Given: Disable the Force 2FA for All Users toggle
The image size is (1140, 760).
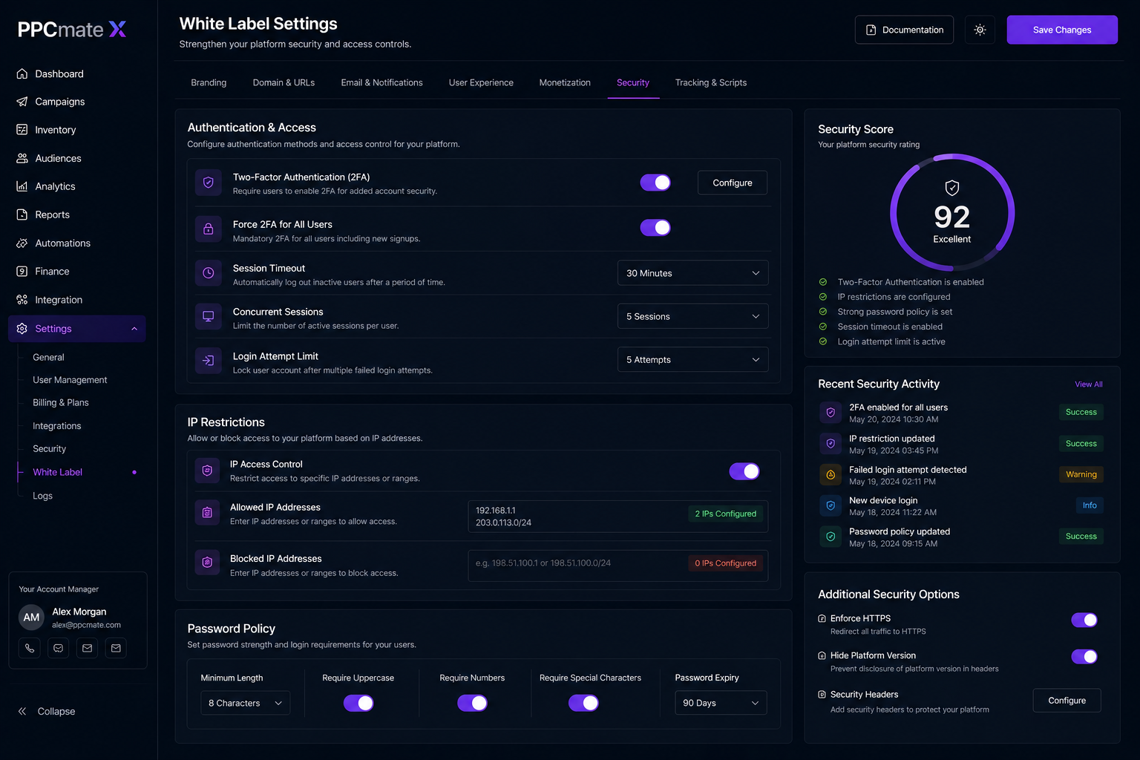Looking at the screenshot, I should point(655,228).
